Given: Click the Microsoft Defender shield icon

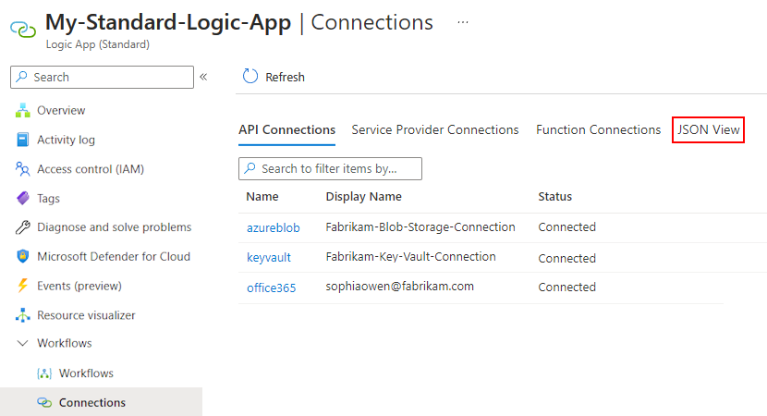Looking at the screenshot, I should point(22,256).
